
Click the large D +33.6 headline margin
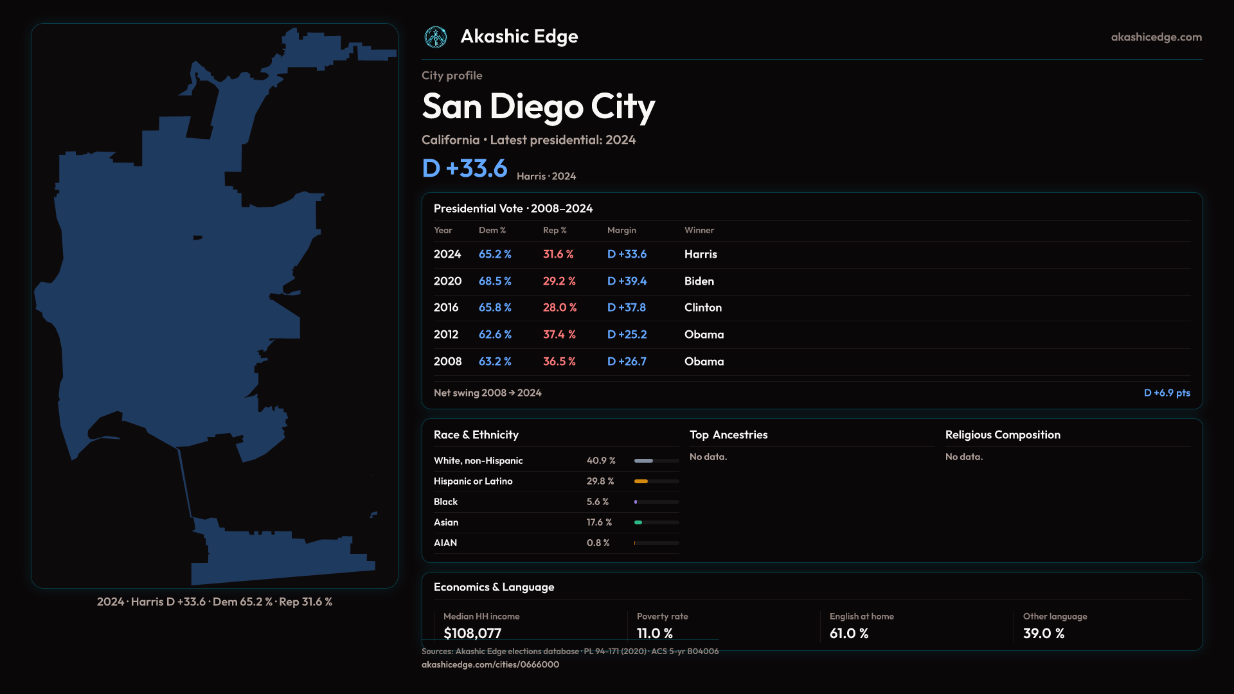(464, 168)
